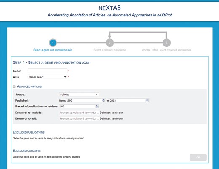
Task: Click 'Select a gene and an axis to see publications already studied'
Action: [x=48, y=138]
